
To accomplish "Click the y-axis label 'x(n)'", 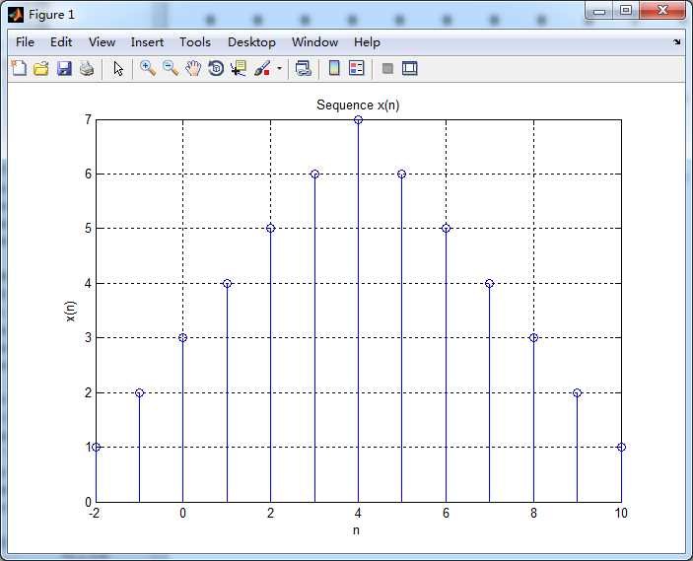I will [71, 312].
